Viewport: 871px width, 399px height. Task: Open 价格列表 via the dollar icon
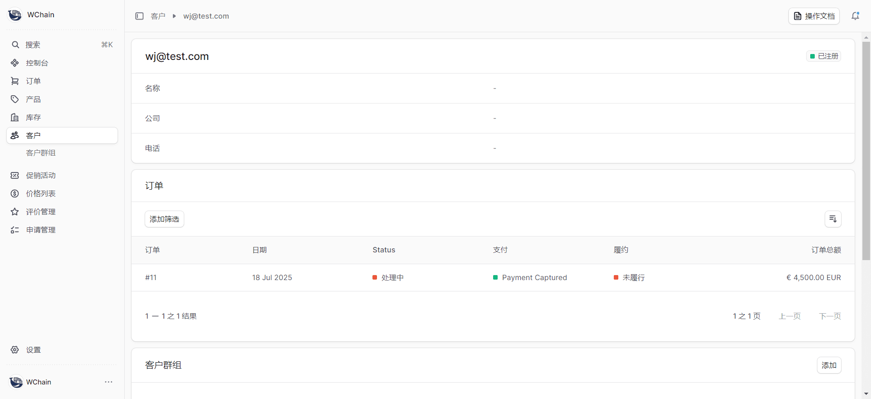[15, 194]
